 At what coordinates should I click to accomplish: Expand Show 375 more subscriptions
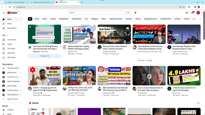point(12,99)
